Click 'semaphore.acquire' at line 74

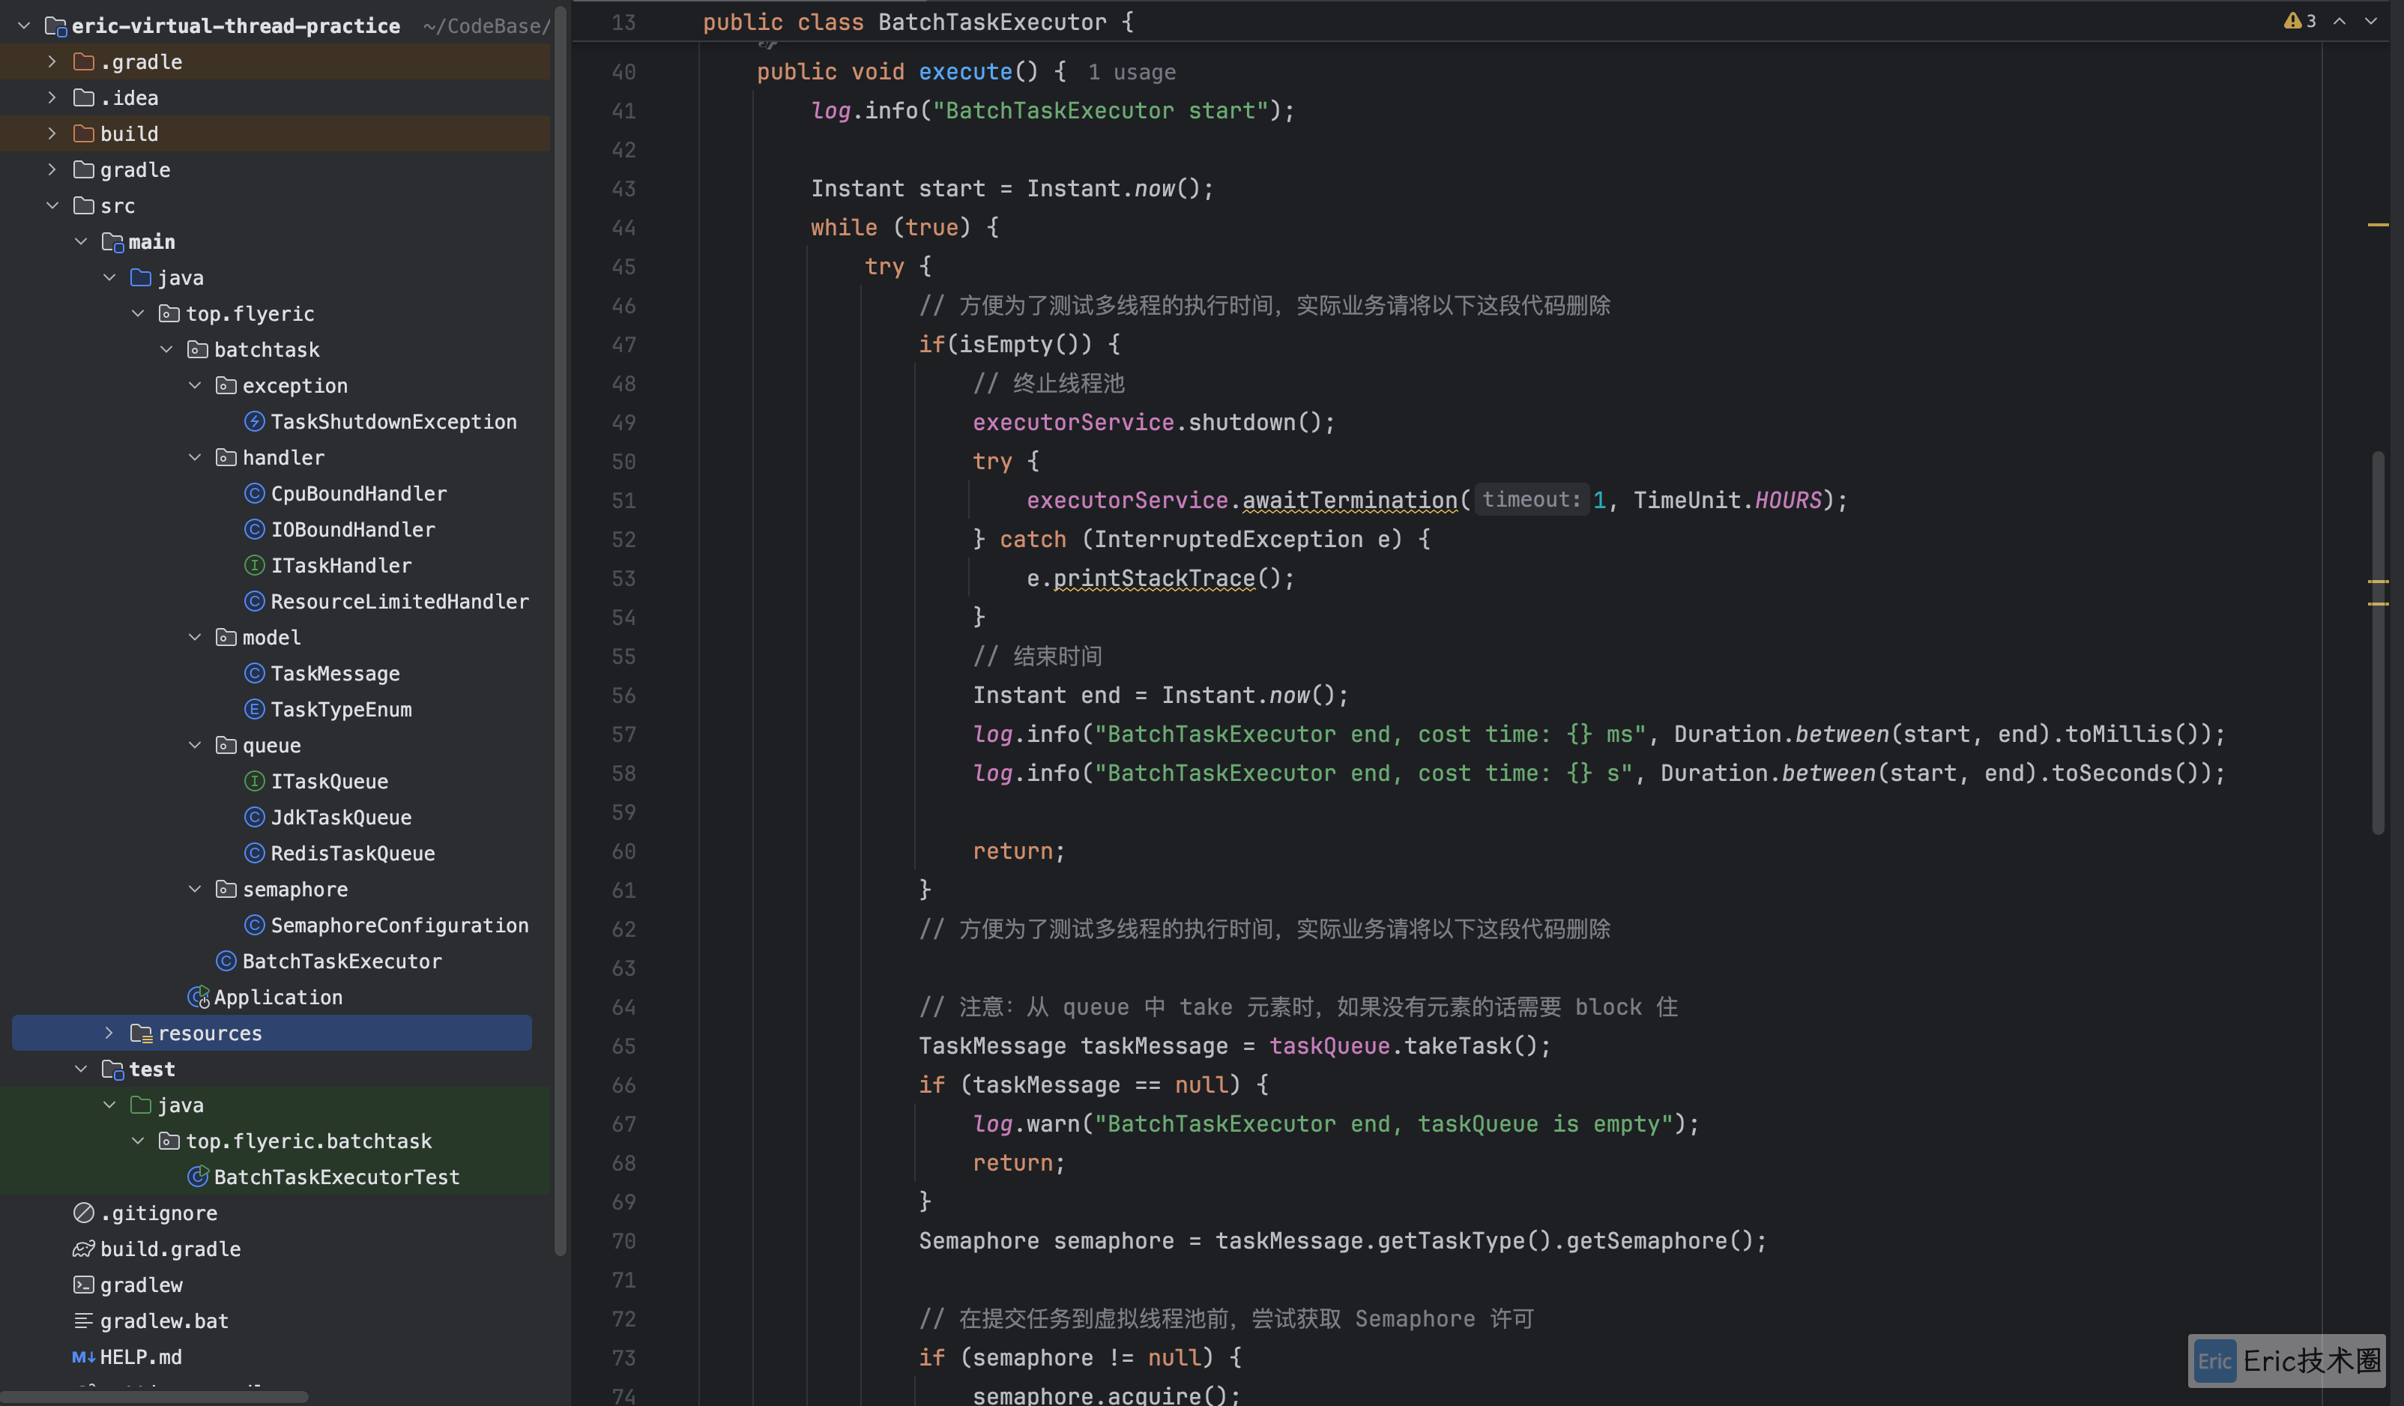click(1087, 1396)
